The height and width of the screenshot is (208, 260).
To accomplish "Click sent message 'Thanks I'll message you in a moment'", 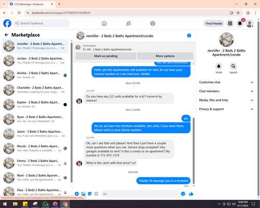I will pyautogui.click(x=163, y=181).
